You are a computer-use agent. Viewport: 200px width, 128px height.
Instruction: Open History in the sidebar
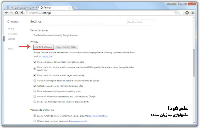coord(11,29)
